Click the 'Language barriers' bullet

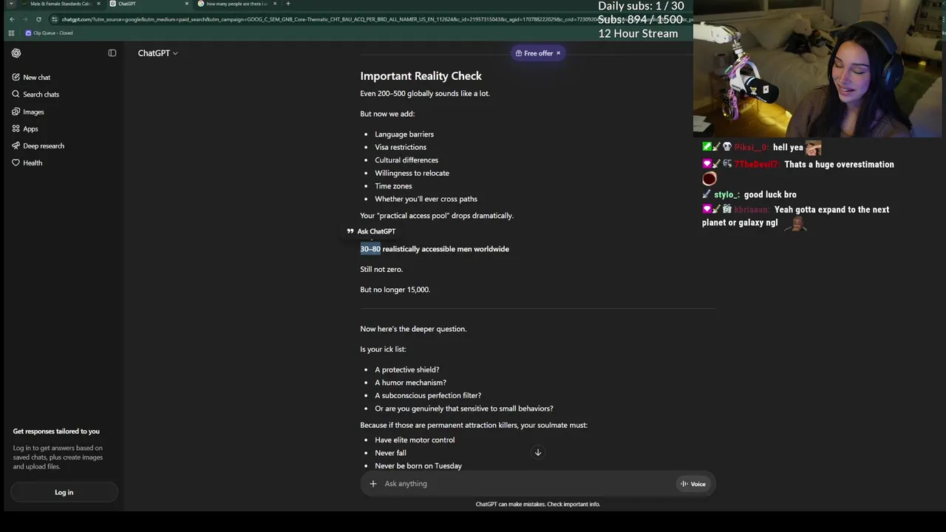pyautogui.click(x=404, y=134)
